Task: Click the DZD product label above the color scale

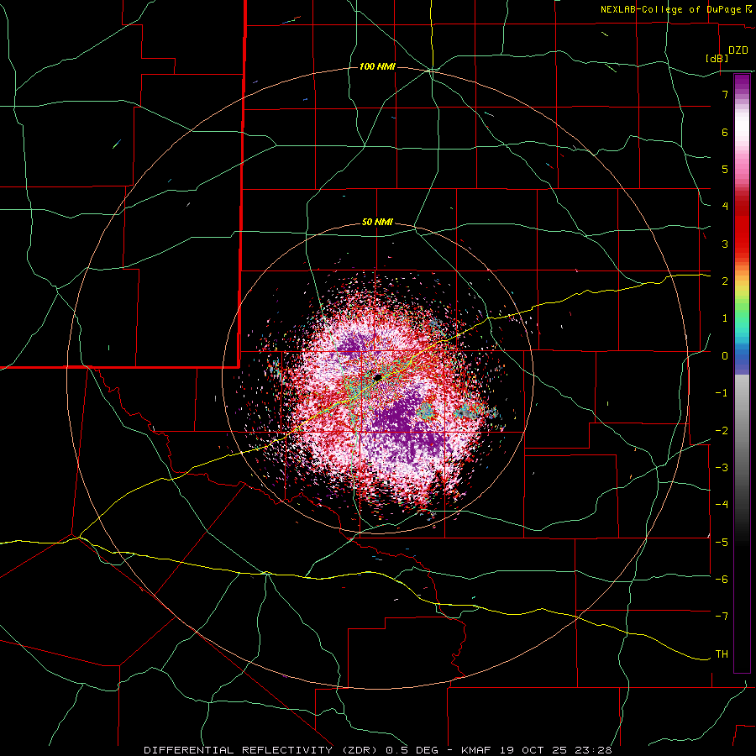Action: point(738,50)
